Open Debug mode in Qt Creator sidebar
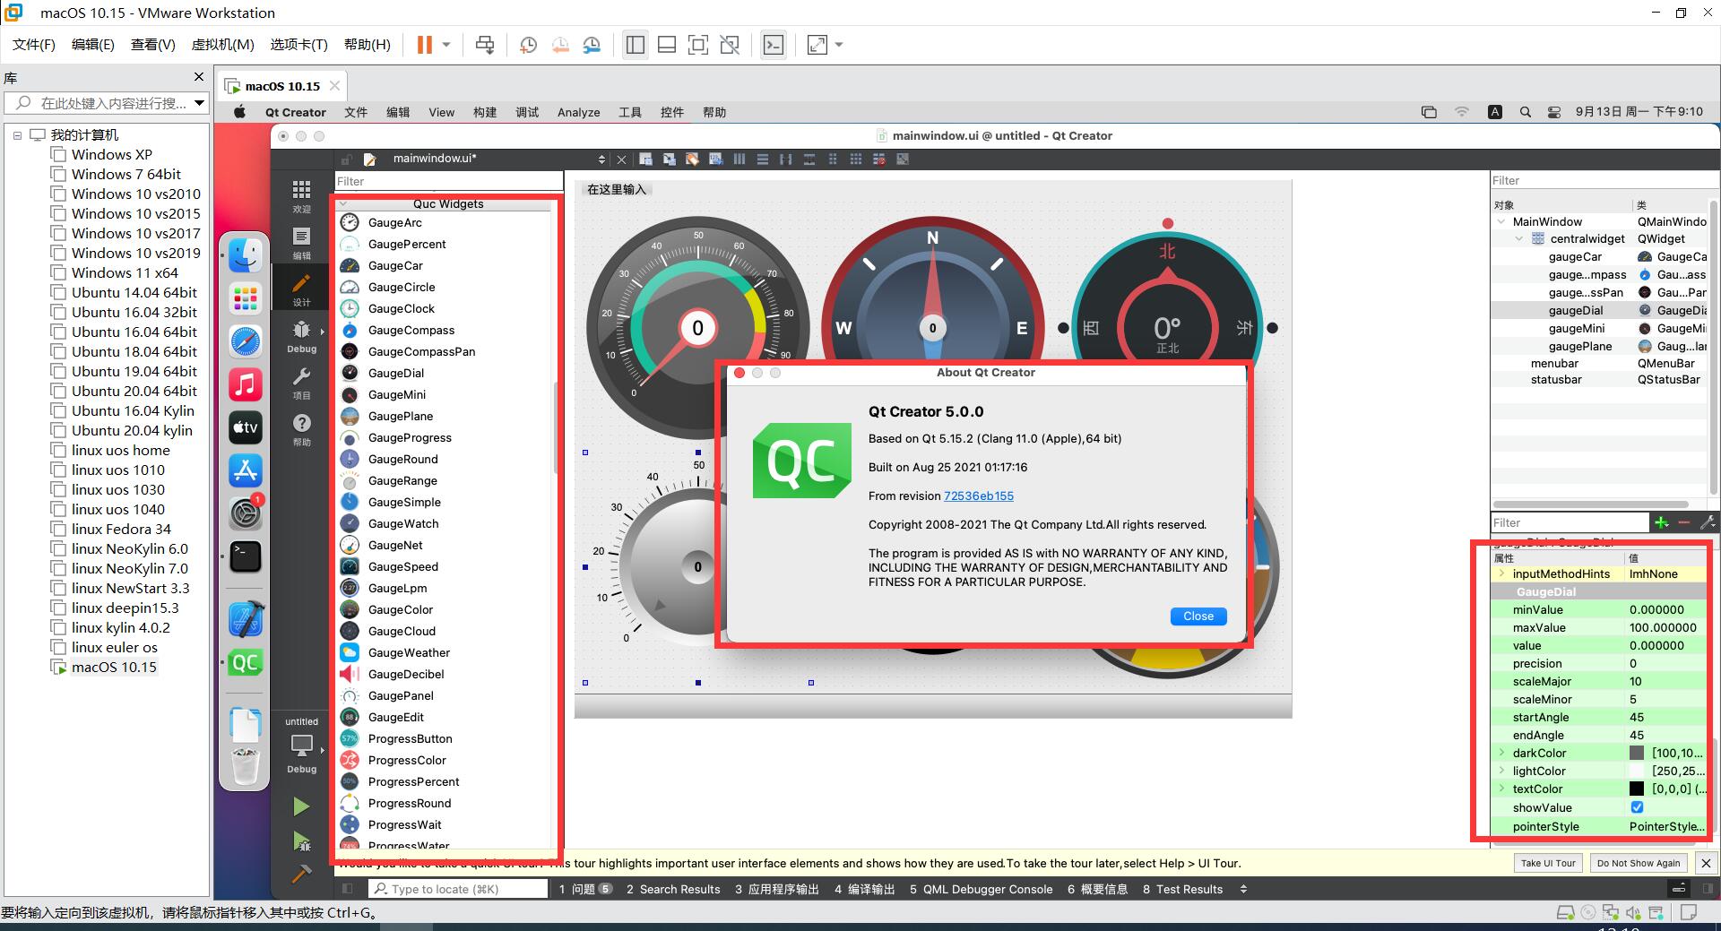 [301, 336]
